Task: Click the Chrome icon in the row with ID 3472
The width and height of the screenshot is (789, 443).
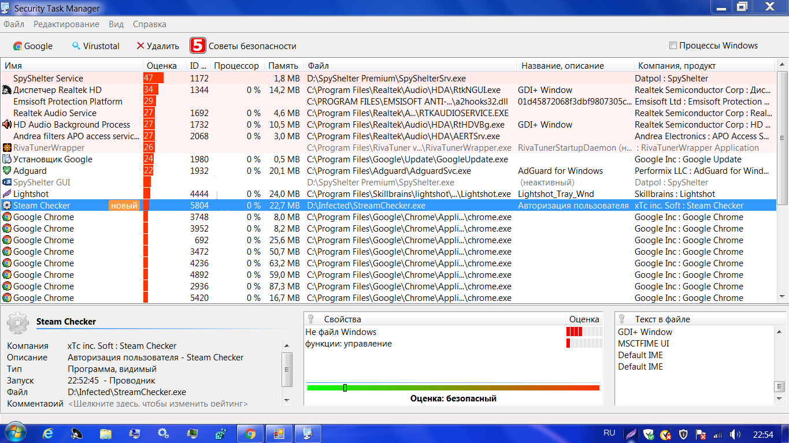Action: point(7,252)
